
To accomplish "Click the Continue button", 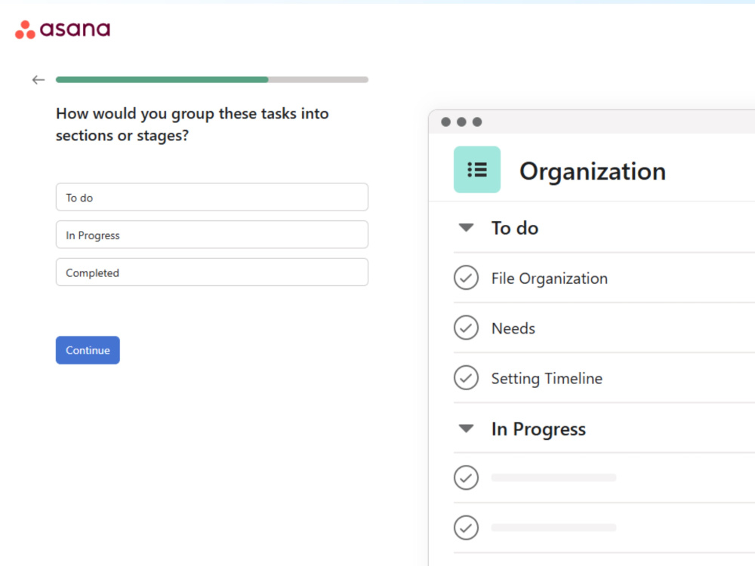I will click(x=88, y=350).
